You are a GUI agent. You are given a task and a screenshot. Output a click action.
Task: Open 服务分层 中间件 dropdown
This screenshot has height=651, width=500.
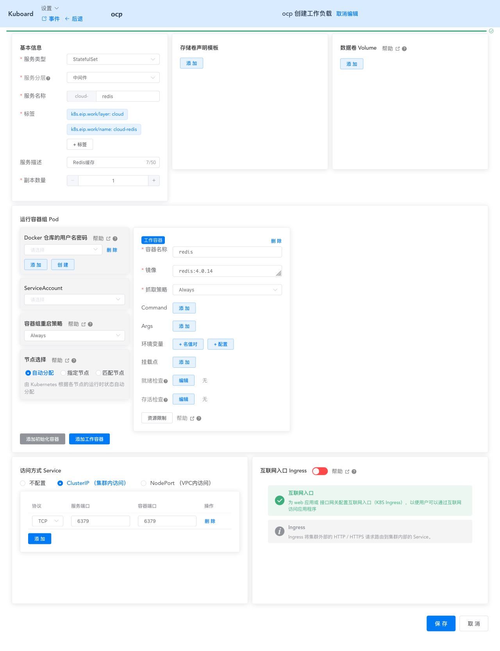point(113,78)
